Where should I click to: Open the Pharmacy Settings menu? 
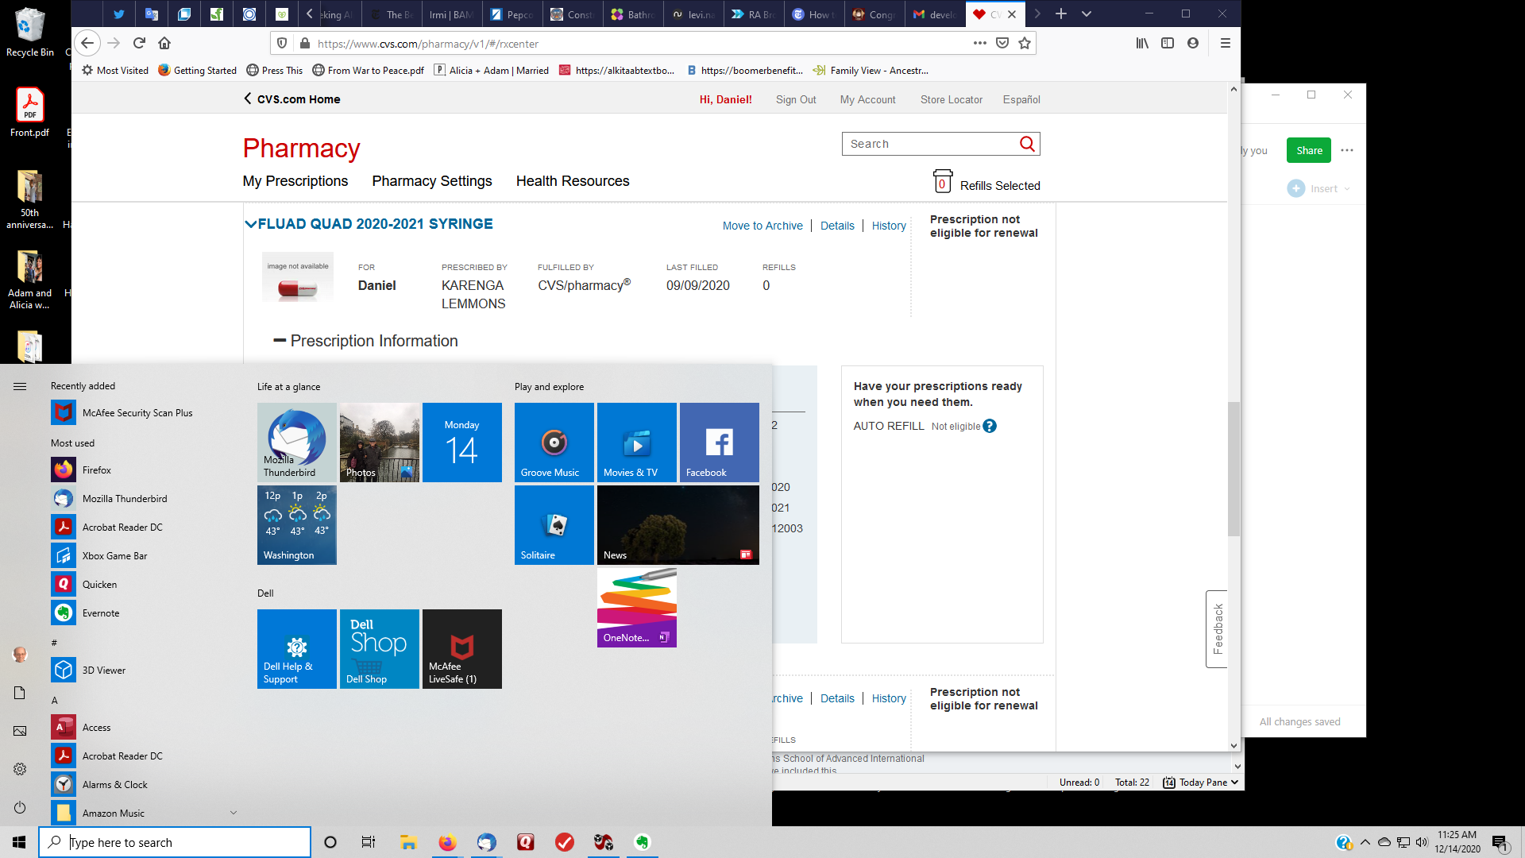[431, 181]
